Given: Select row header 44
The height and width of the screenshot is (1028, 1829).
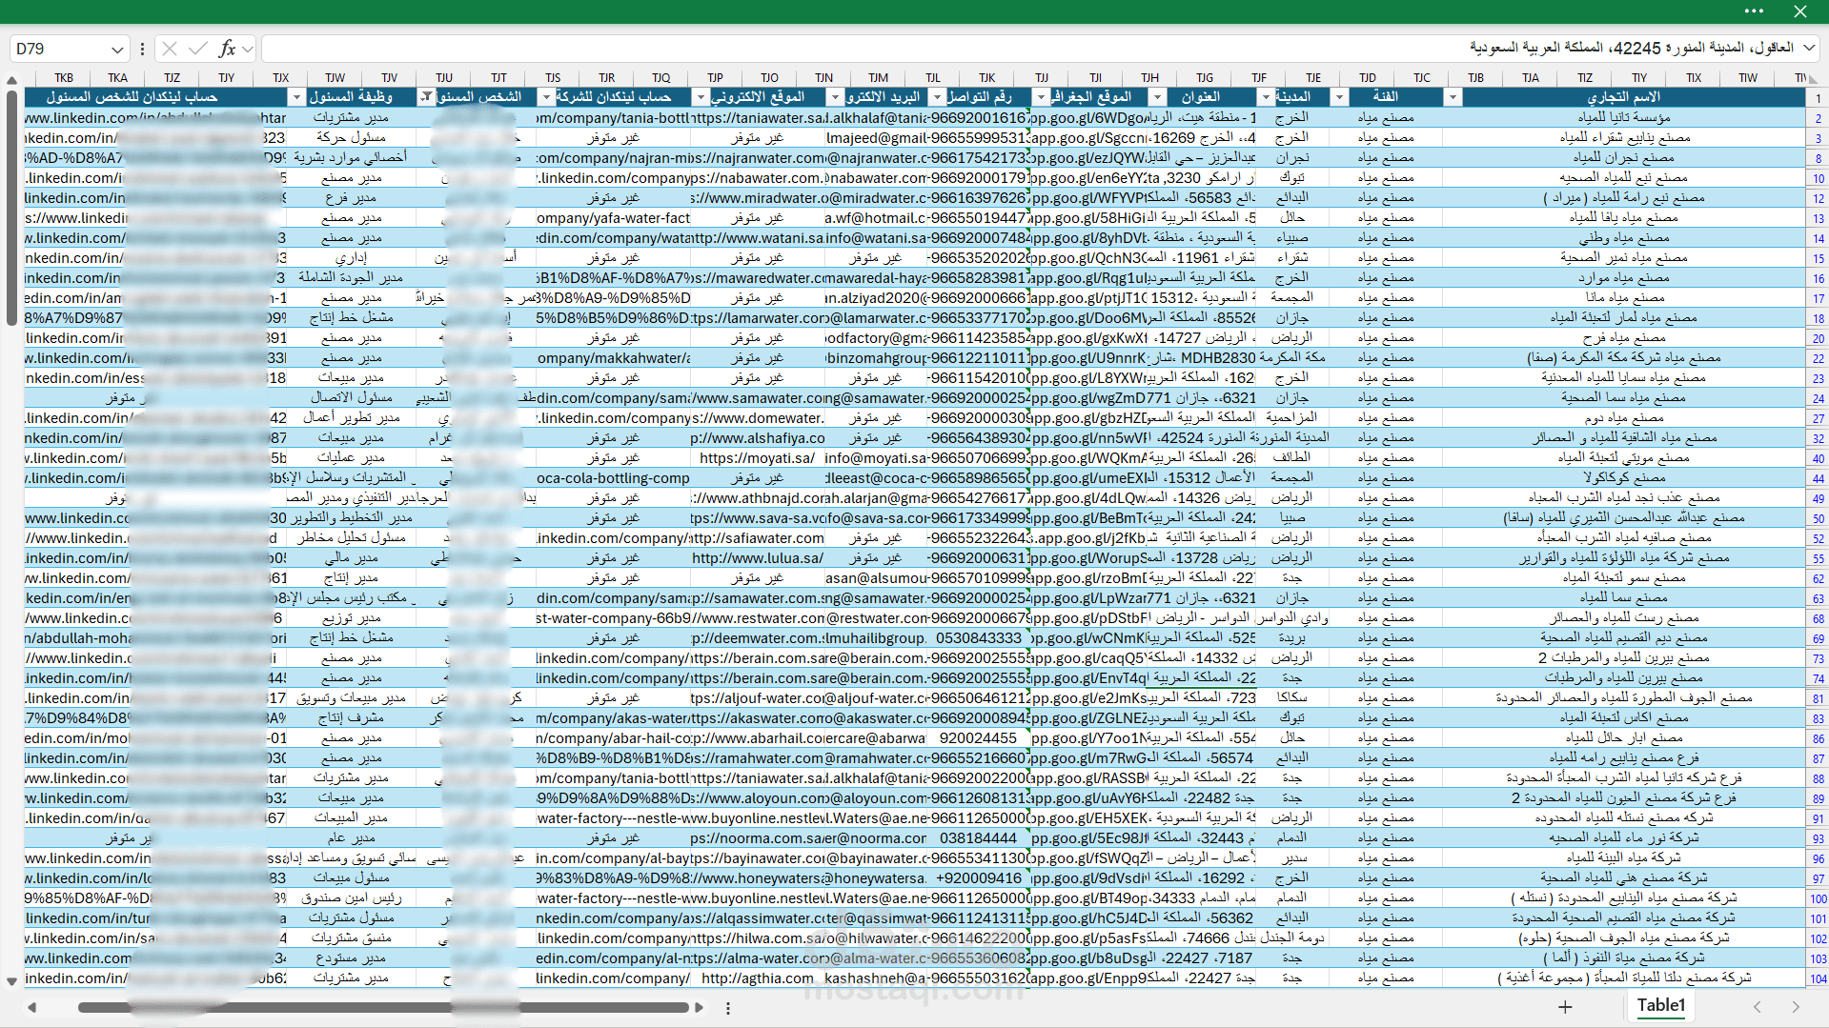Looking at the screenshot, I should tap(1818, 479).
